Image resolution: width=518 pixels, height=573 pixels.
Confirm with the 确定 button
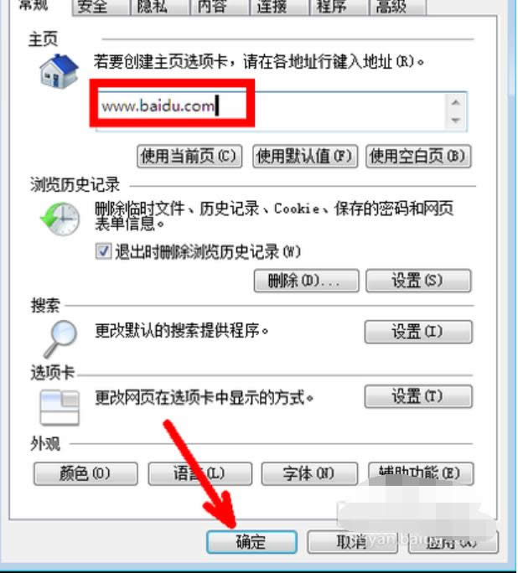point(251,542)
